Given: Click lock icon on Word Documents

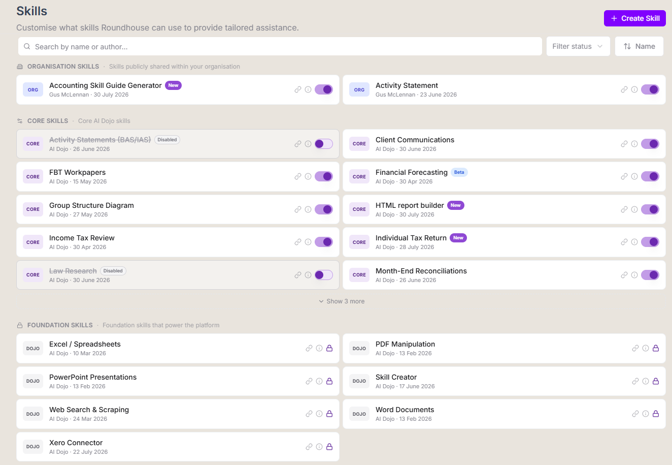Looking at the screenshot, I should pyautogui.click(x=656, y=414).
